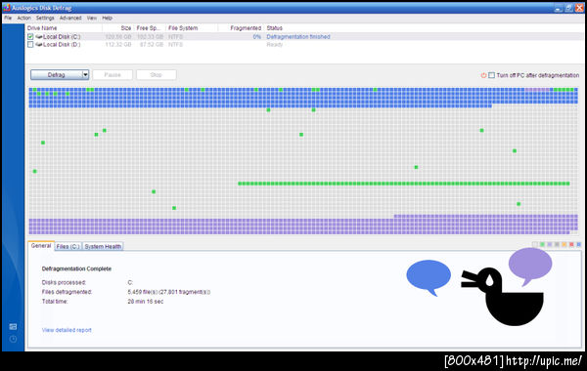This screenshot has height=371, width=587.
Task: Switch to the System Health tab
Action: click(x=103, y=247)
